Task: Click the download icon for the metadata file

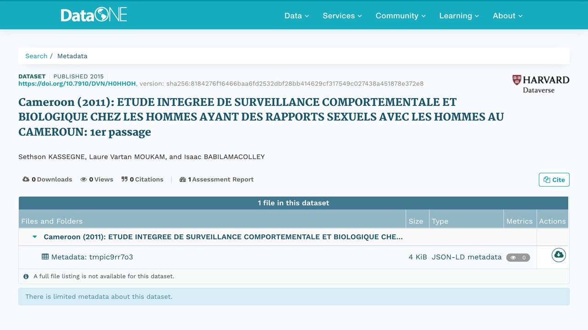Action: (x=559, y=255)
